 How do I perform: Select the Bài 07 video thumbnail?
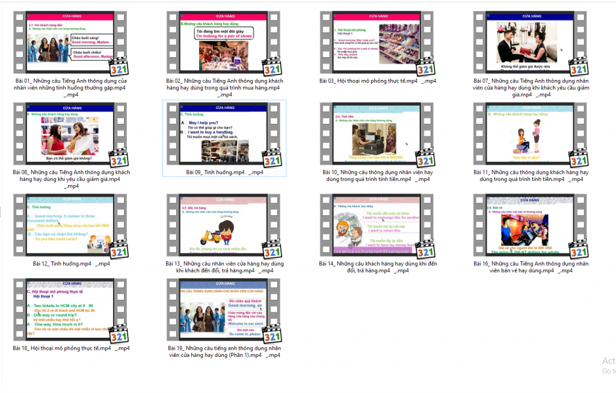[x=531, y=42]
